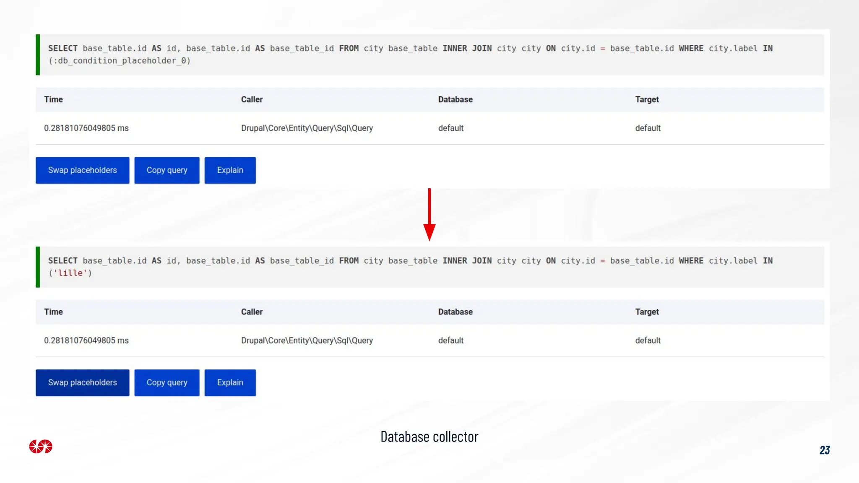Viewport: 859px width, 483px height.
Task: Click the Database collector caption
Action: 429,437
